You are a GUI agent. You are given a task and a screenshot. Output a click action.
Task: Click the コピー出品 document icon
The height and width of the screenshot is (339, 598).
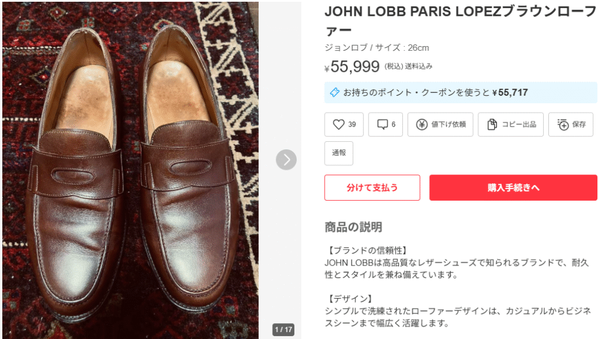point(492,124)
